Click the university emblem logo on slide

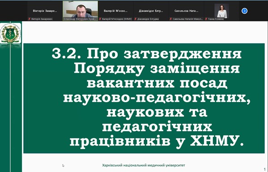11,33
